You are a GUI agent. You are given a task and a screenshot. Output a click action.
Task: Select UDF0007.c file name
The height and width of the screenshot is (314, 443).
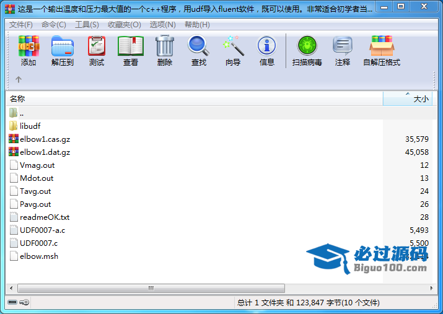[x=38, y=243]
